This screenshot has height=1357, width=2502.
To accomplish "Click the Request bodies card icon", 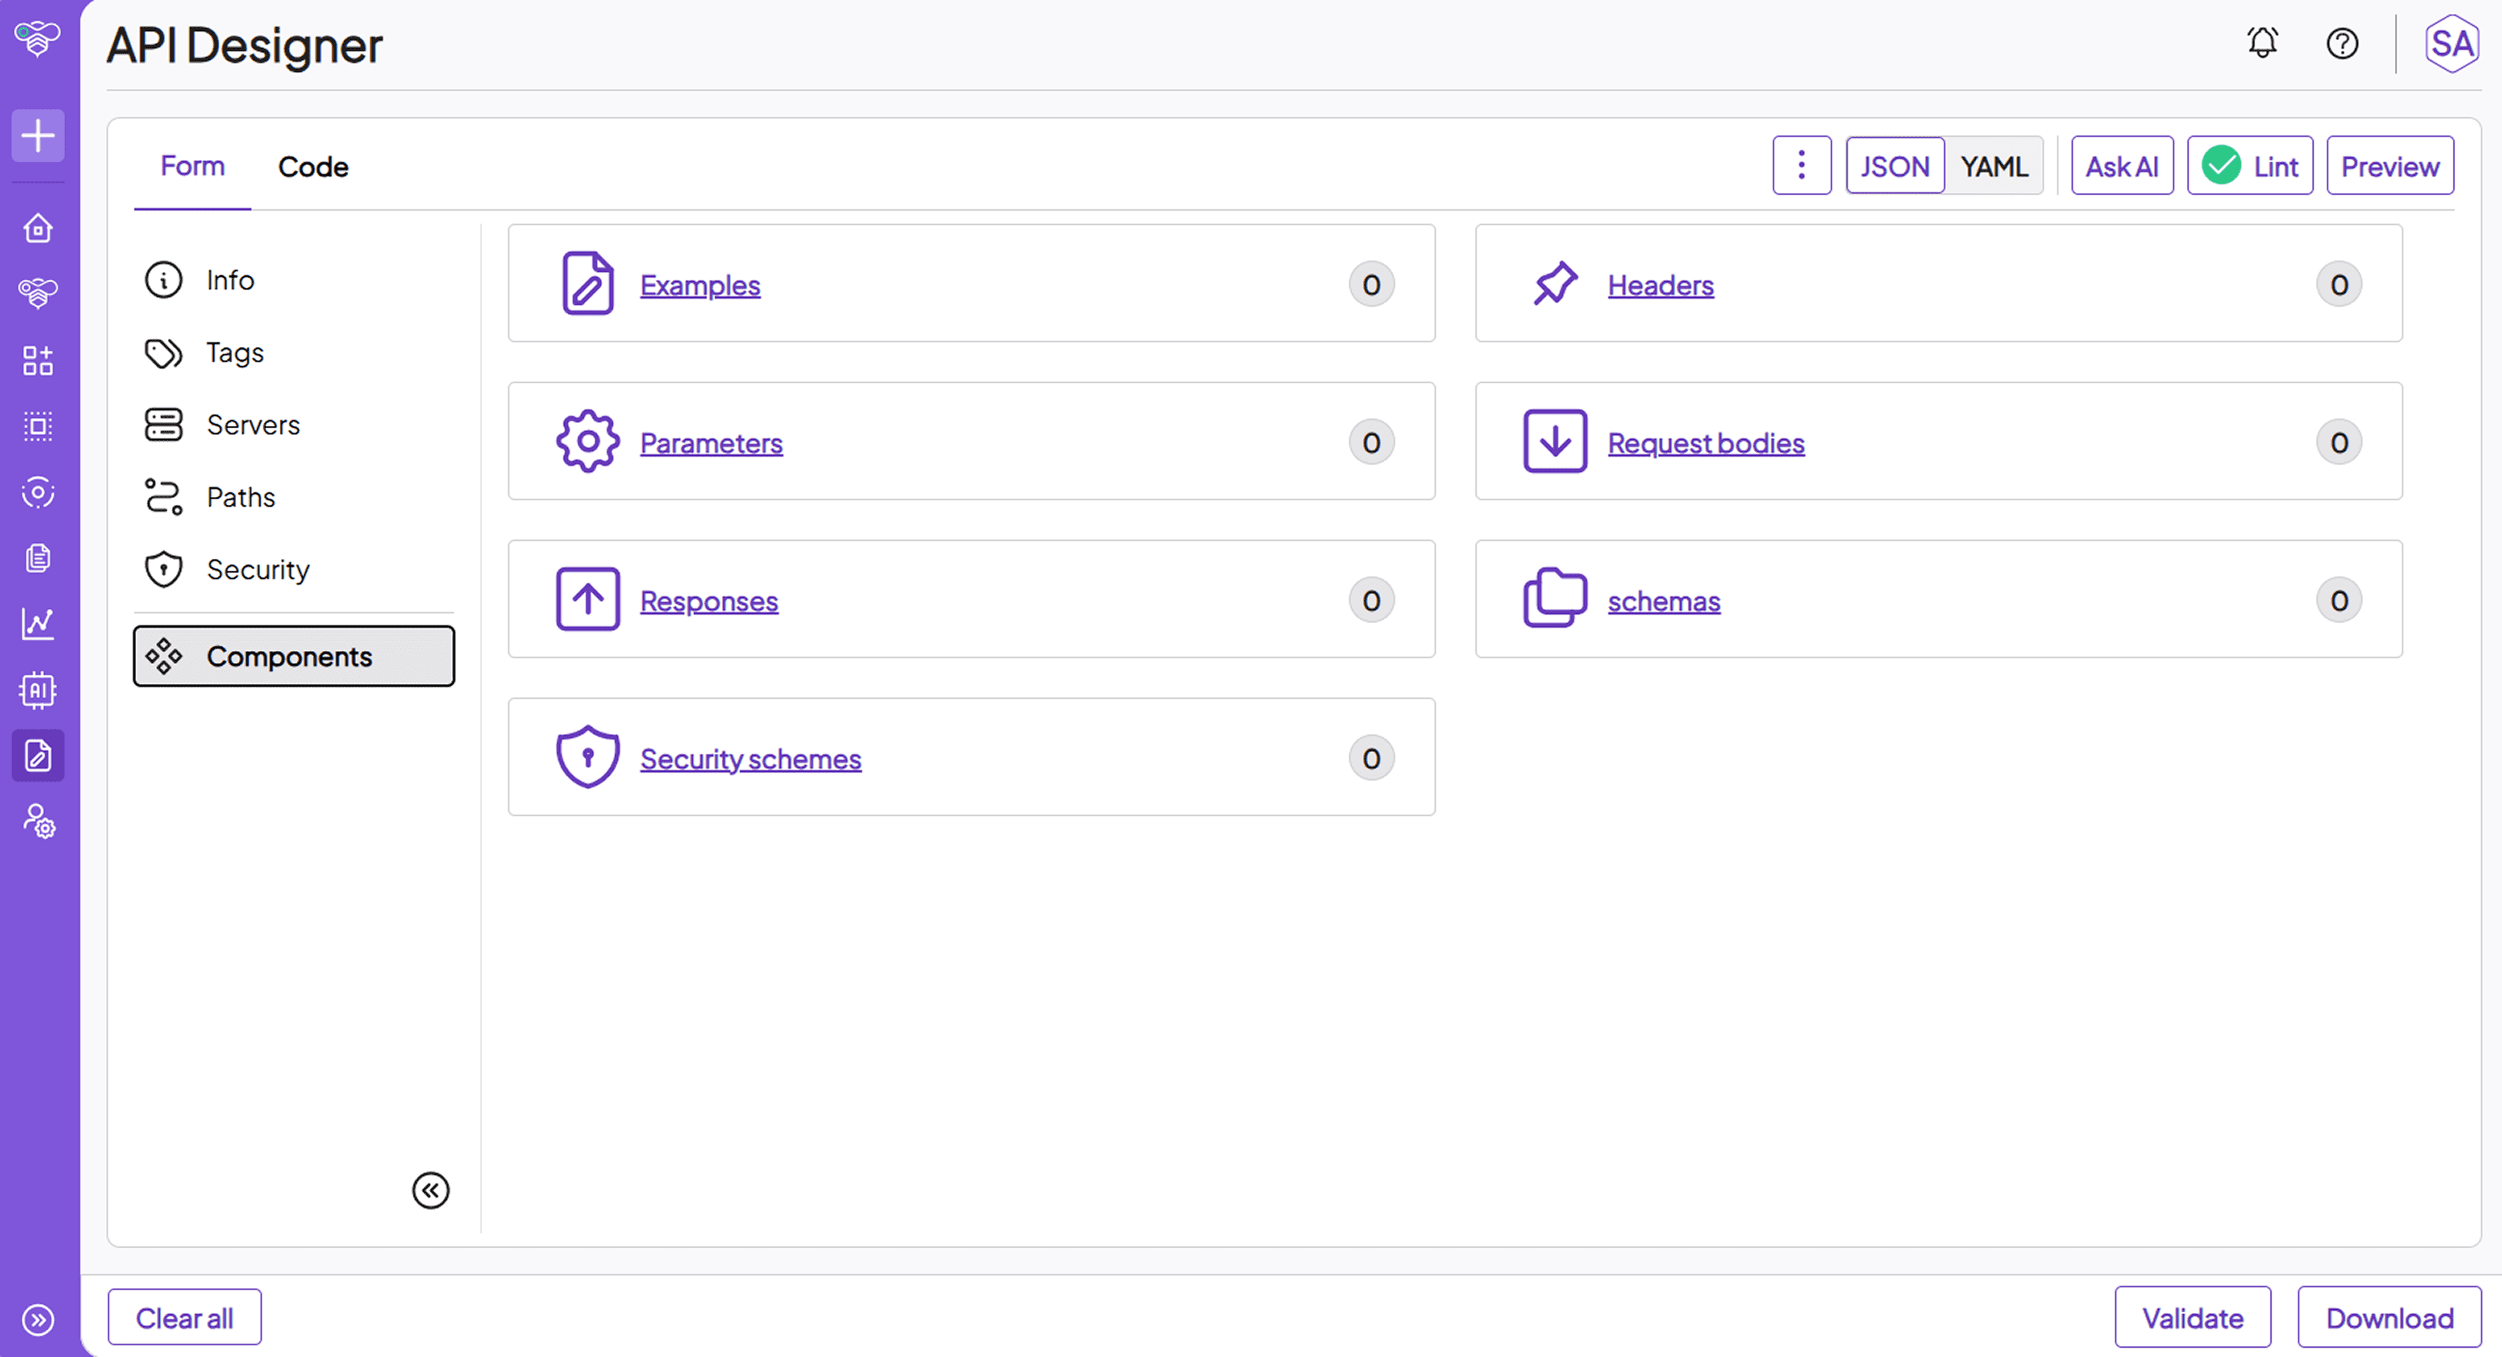I will pos(1554,442).
